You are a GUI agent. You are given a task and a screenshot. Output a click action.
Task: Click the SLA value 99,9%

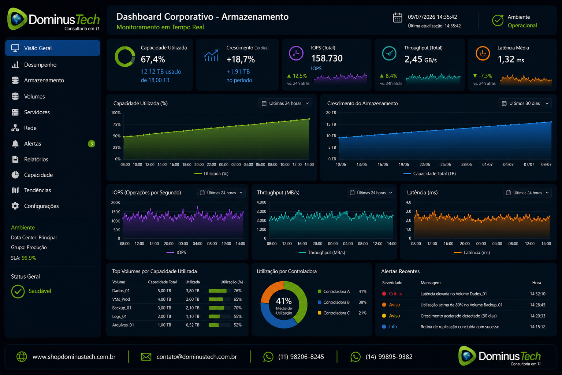[x=29, y=258]
